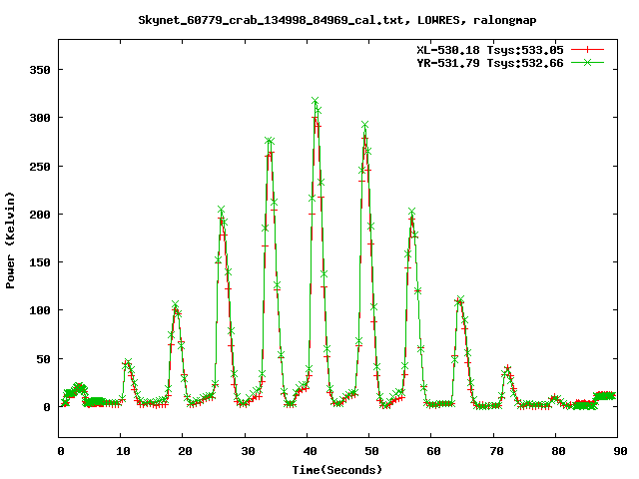Click the x-axis tick label 10
Viewport: 639px width, 479px height.
pos(123,451)
